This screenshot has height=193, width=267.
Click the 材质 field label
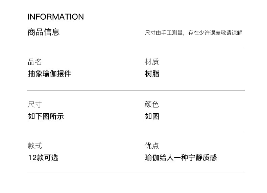[152, 62]
